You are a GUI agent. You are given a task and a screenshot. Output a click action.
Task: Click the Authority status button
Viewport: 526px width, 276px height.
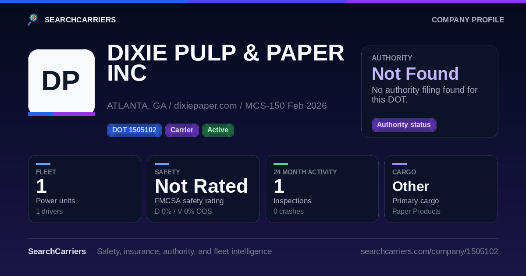tap(404, 125)
